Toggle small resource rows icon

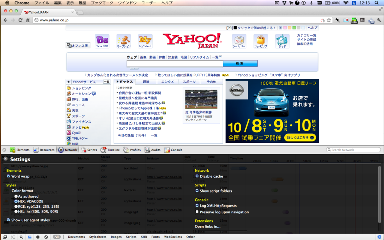pos(29,237)
